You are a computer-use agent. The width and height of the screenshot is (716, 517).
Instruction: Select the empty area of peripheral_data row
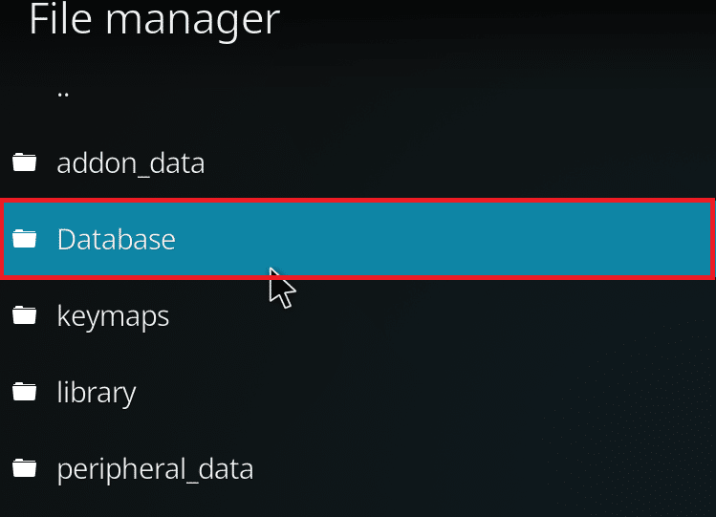tap(484, 468)
